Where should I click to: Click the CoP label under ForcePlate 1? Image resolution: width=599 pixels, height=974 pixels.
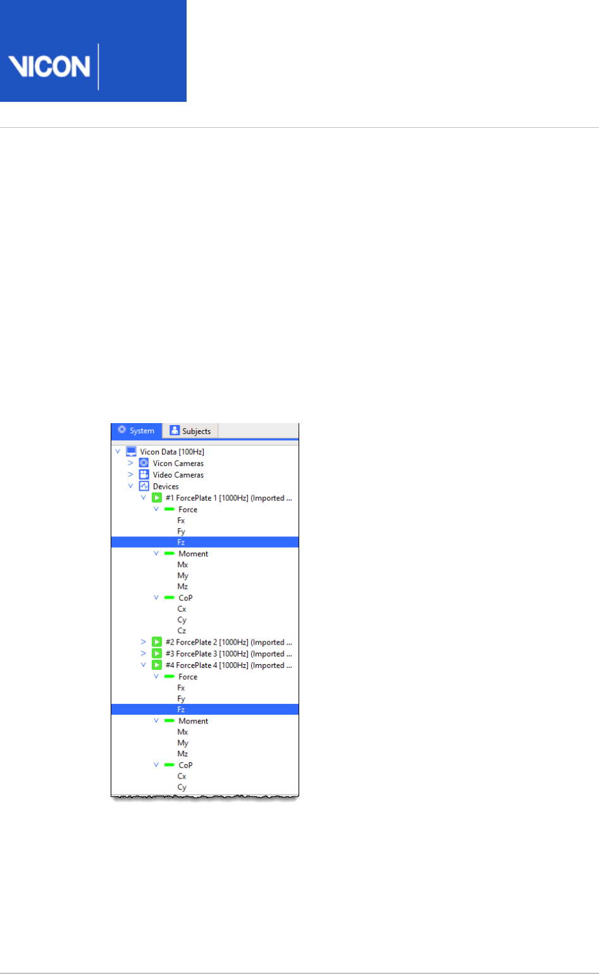click(185, 598)
